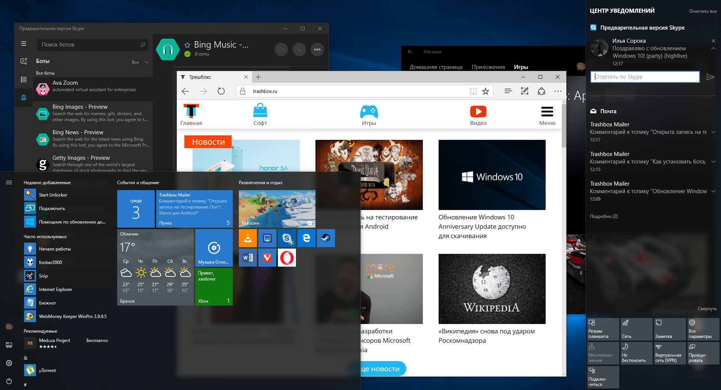Add trashbox.ru to Edge favorites

pyautogui.click(x=486, y=91)
